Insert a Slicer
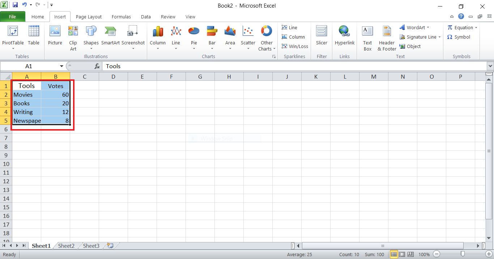This screenshot has width=494, height=259. coord(321,35)
